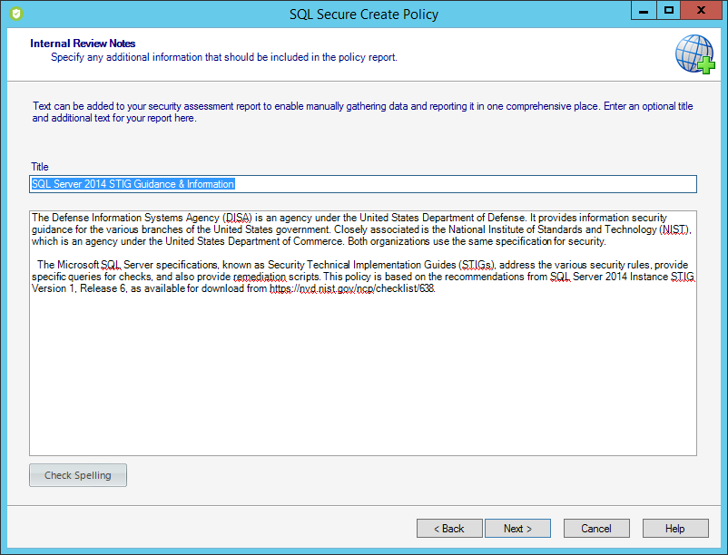Click the 'Internal Review Notes' heading
Viewport: 728px width, 555px height.
click(83, 44)
